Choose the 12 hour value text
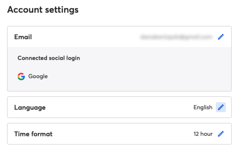The width and height of the screenshot is (238, 154). [x=203, y=134]
